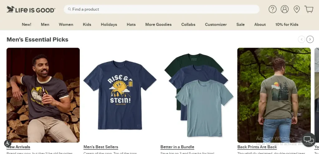The image size is (319, 154).
Task: Open the Men menu
Action: tap(45, 25)
